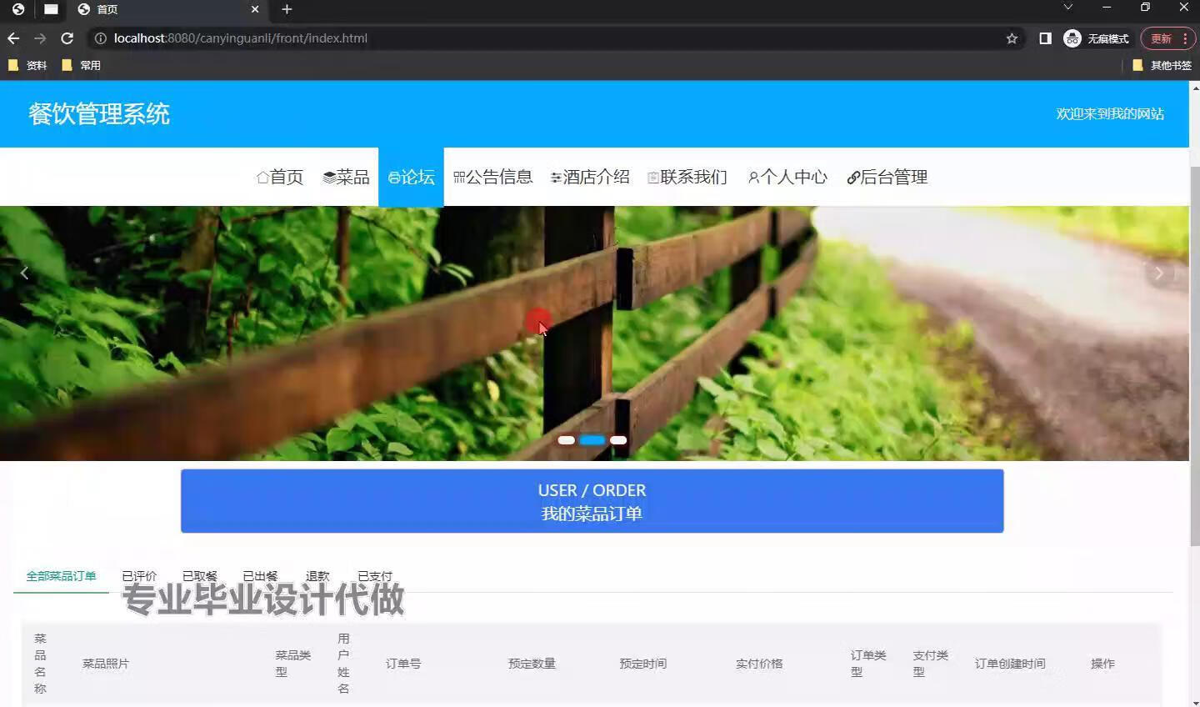Open the 其他书签 bookmarks folder
The height and width of the screenshot is (707, 1200).
(1162, 65)
